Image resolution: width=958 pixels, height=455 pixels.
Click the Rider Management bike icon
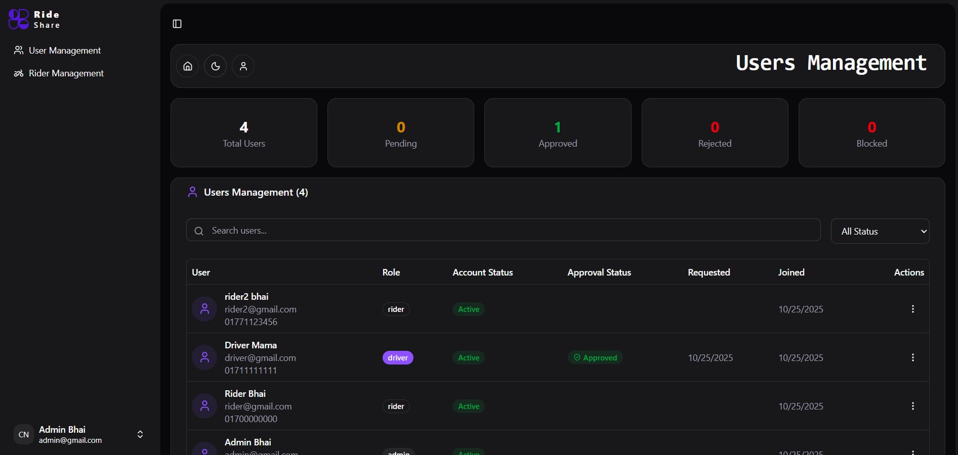pyautogui.click(x=19, y=73)
